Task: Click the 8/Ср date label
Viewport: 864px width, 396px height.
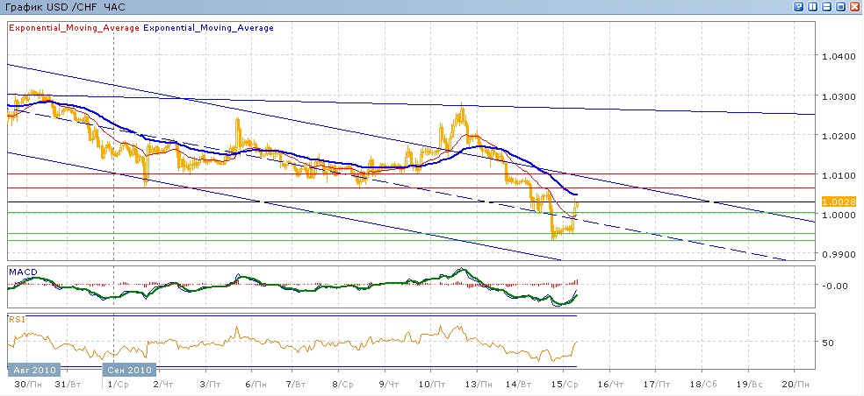Action: tap(342, 384)
